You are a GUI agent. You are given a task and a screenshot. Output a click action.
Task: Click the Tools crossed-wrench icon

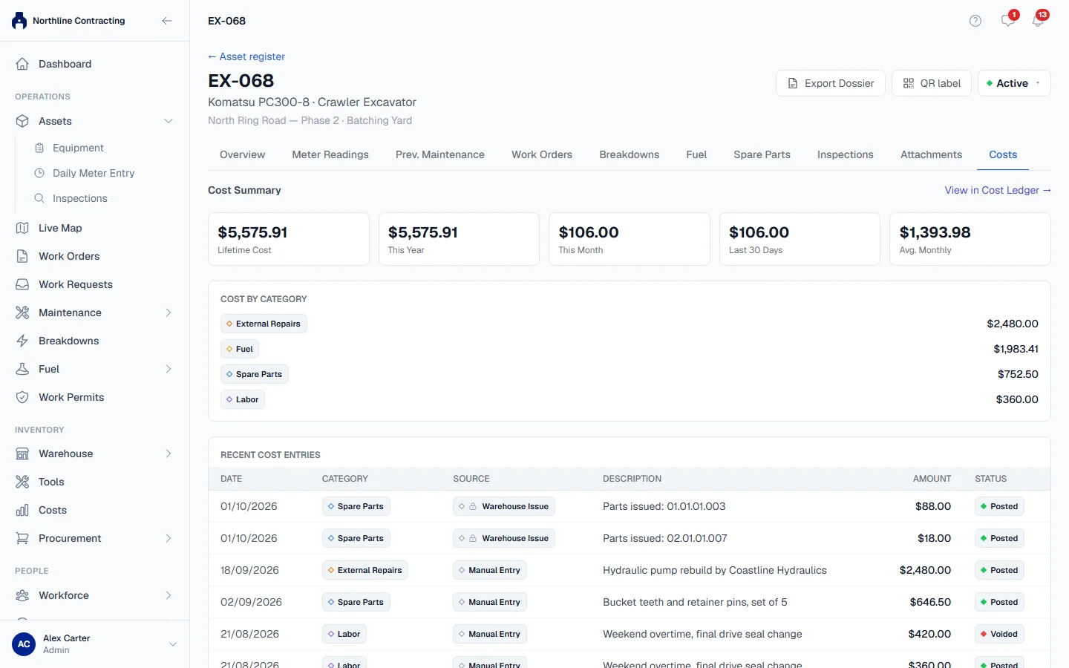(x=22, y=482)
